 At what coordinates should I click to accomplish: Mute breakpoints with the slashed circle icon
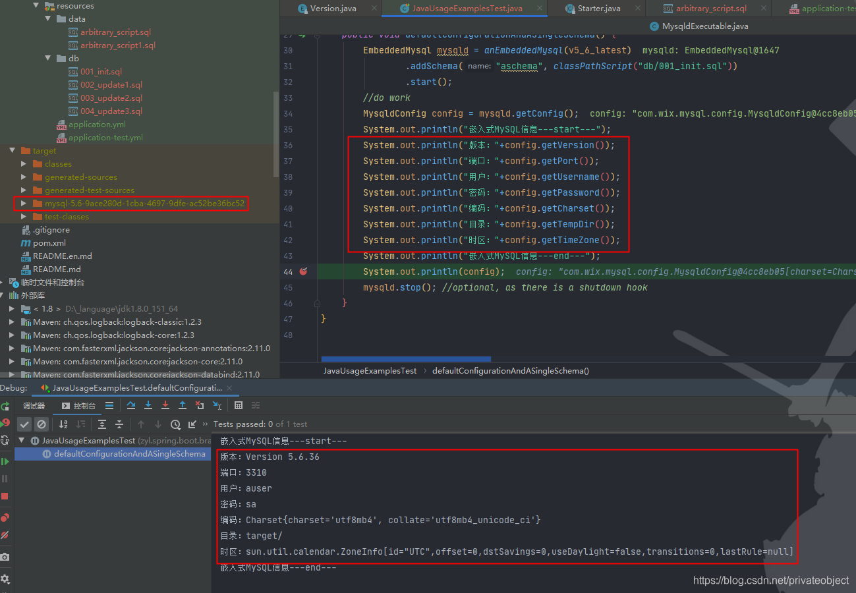pyautogui.click(x=5, y=535)
